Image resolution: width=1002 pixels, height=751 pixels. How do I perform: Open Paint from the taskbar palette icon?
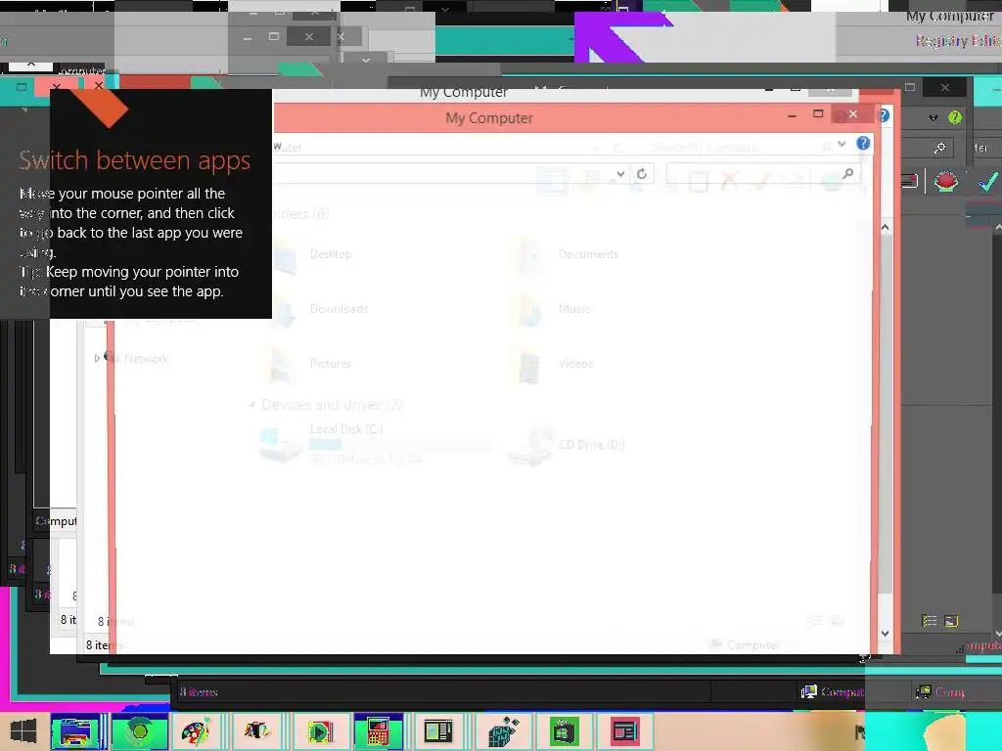click(196, 731)
